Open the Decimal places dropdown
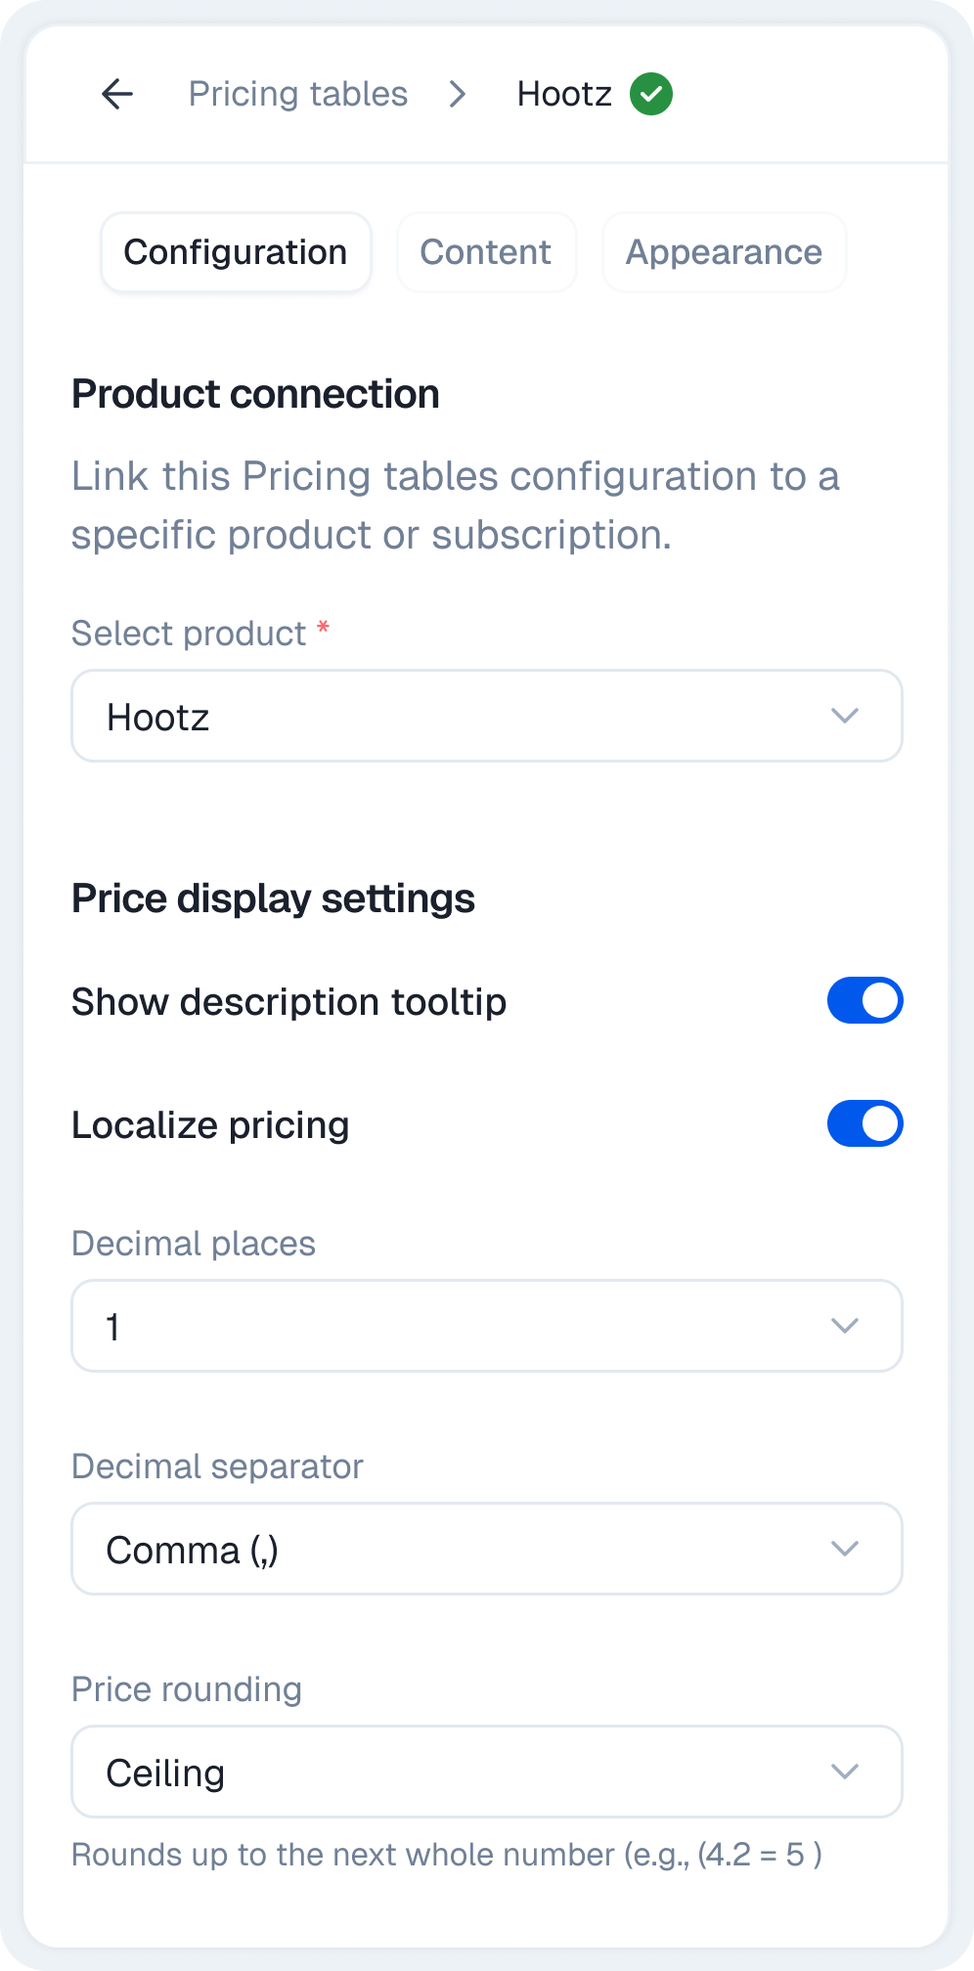Screen dimensions: 974x1971 (487, 1326)
